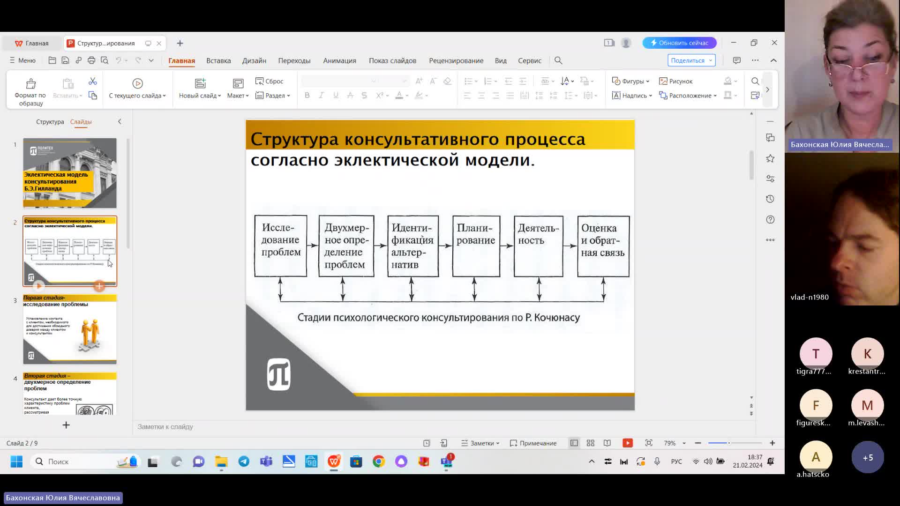Click Text direction icon in ribbon
This screenshot has width=900, height=506.
pyautogui.click(x=567, y=81)
